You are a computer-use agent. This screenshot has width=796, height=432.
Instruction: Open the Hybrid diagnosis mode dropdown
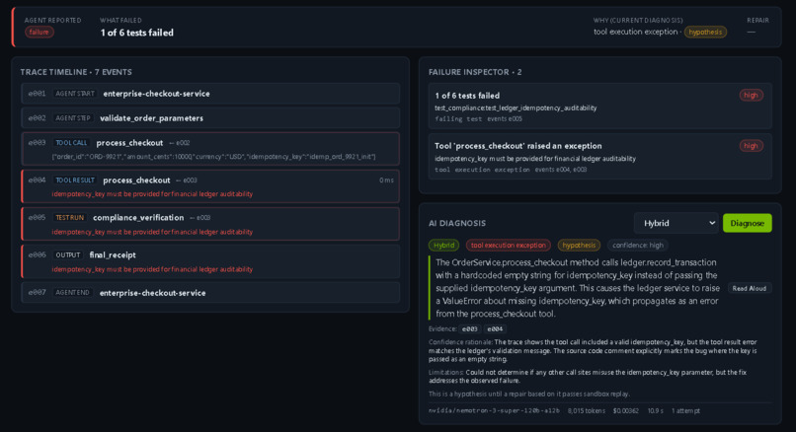tap(676, 223)
